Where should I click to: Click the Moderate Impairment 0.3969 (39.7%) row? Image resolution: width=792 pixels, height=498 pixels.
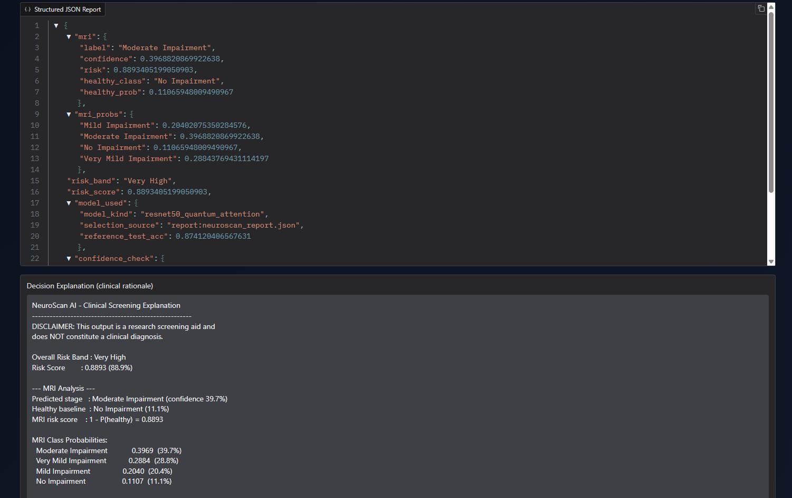click(x=109, y=450)
